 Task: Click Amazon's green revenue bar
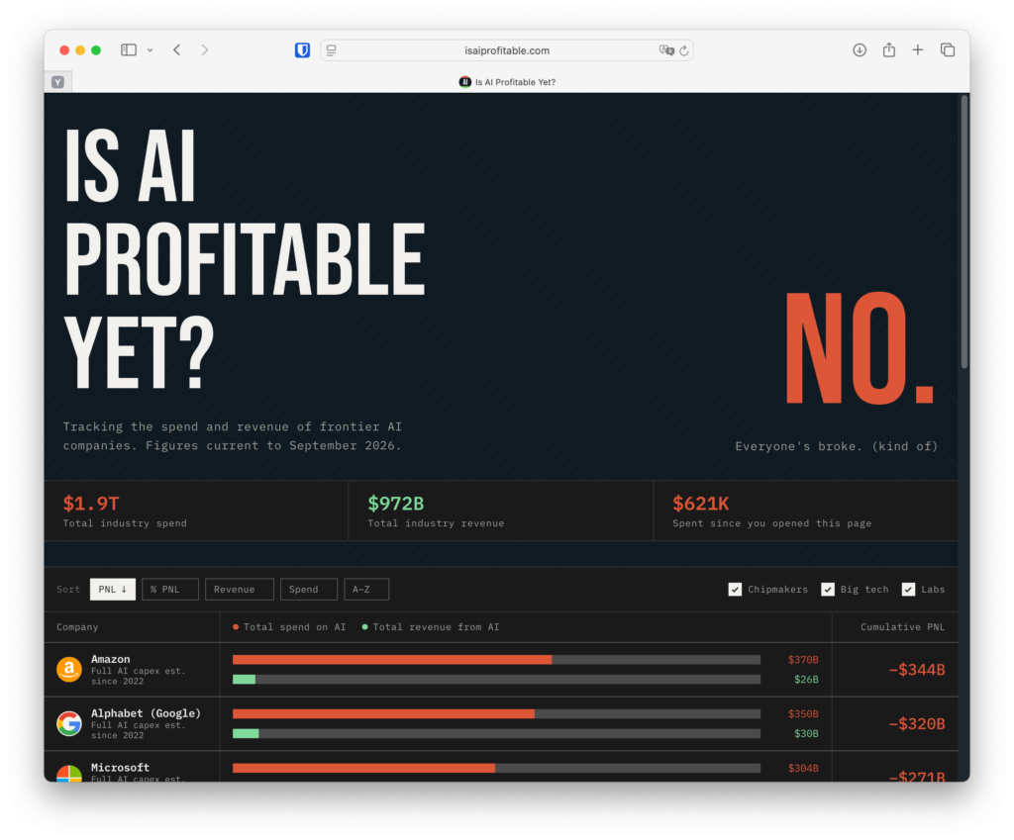point(244,679)
